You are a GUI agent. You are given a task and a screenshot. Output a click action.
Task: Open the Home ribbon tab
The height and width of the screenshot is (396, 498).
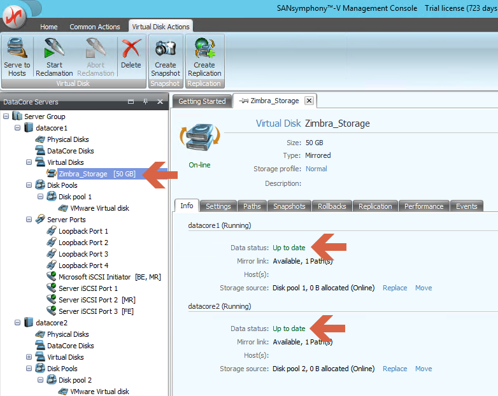pos(48,27)
